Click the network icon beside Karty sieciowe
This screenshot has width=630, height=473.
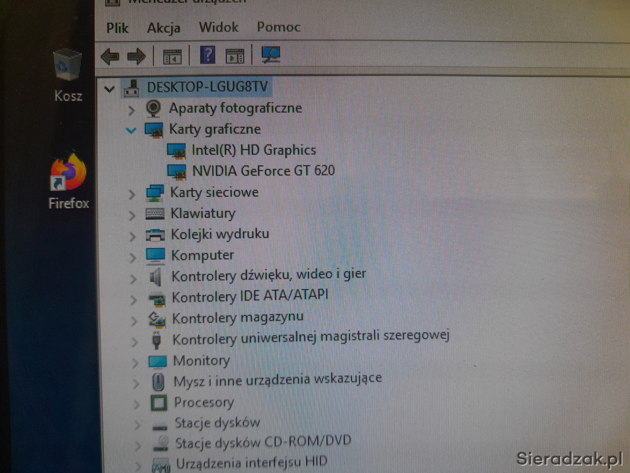155,193
